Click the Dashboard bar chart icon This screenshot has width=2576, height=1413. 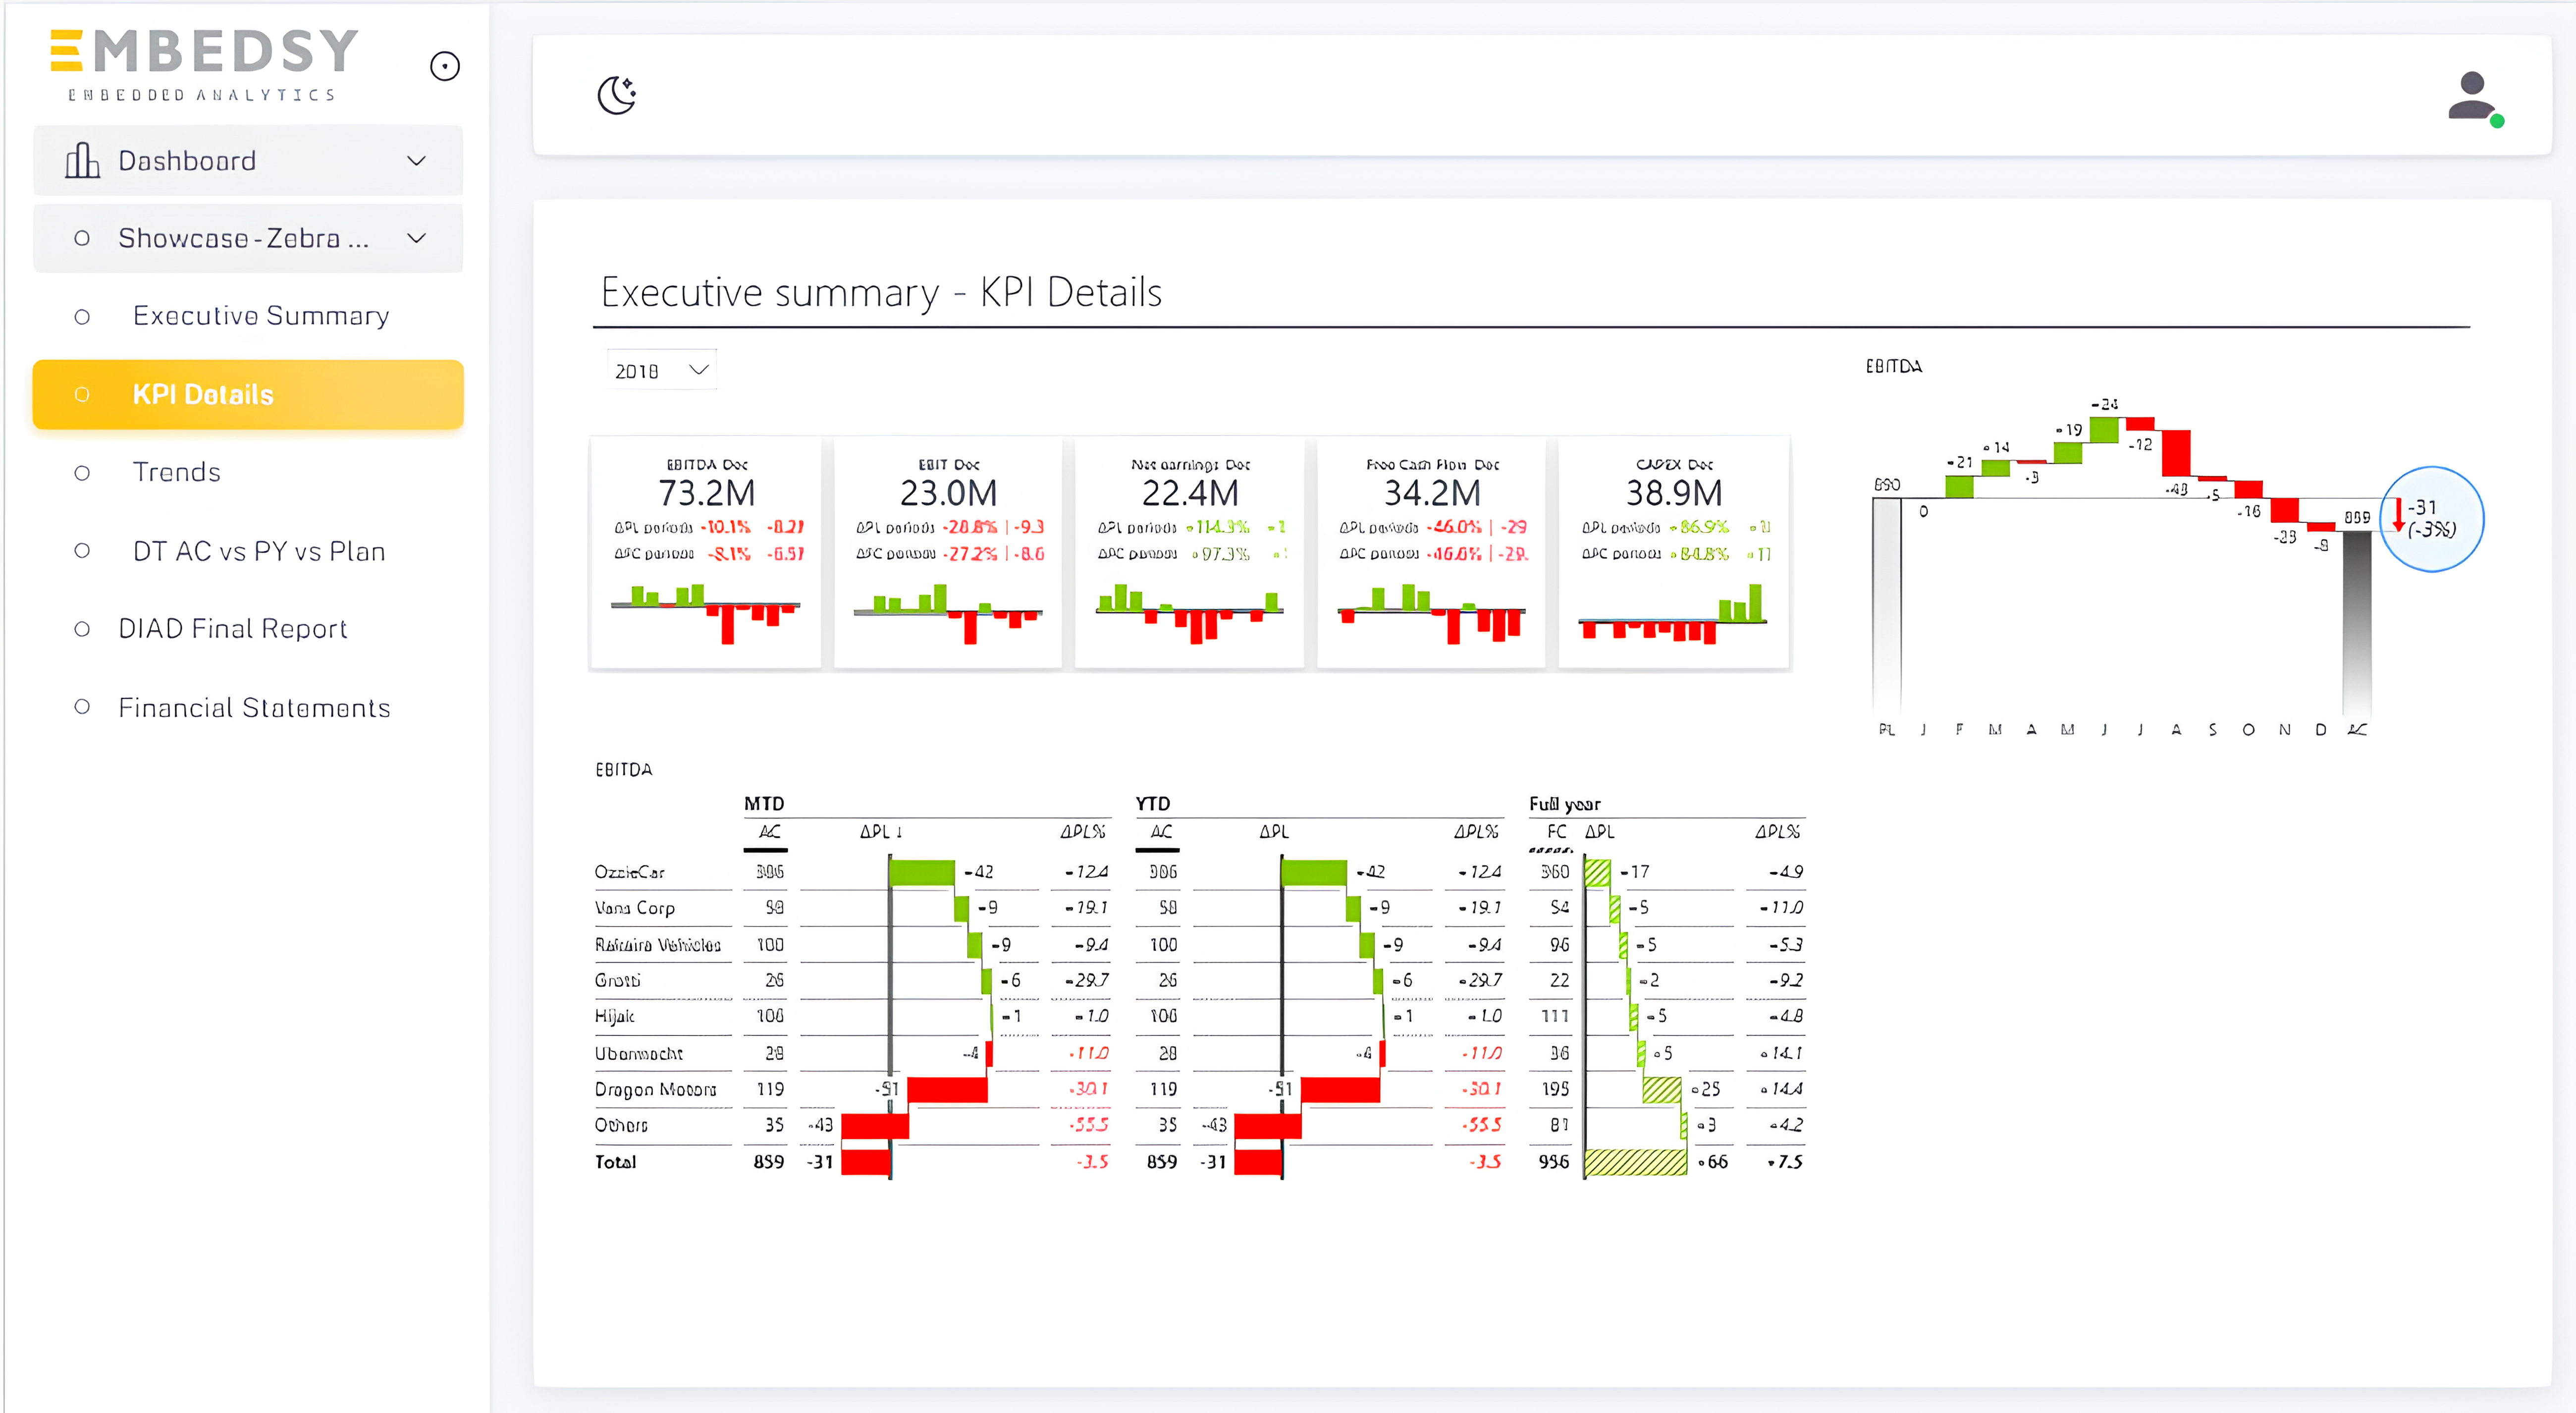(x=82, y=160)
